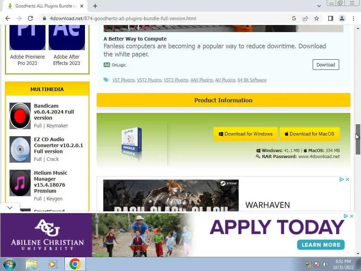Click the Chrome taskbar icon
This screenshot has height=271, width=361.
pyautogui.click(x=75, y=264)
